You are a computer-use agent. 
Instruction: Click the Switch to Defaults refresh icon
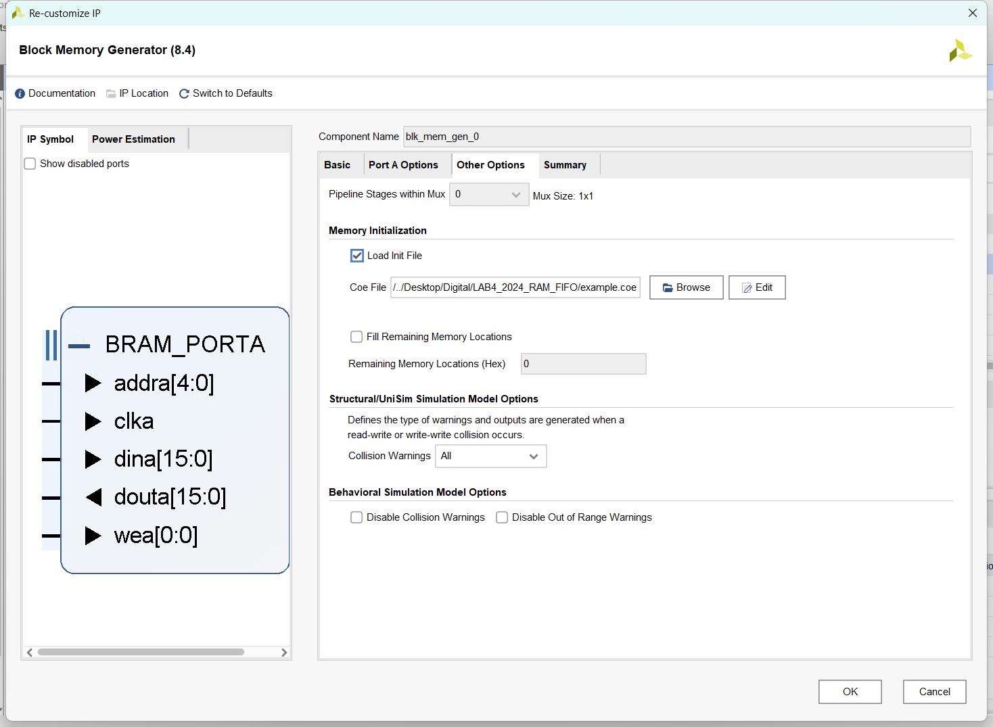184,93
